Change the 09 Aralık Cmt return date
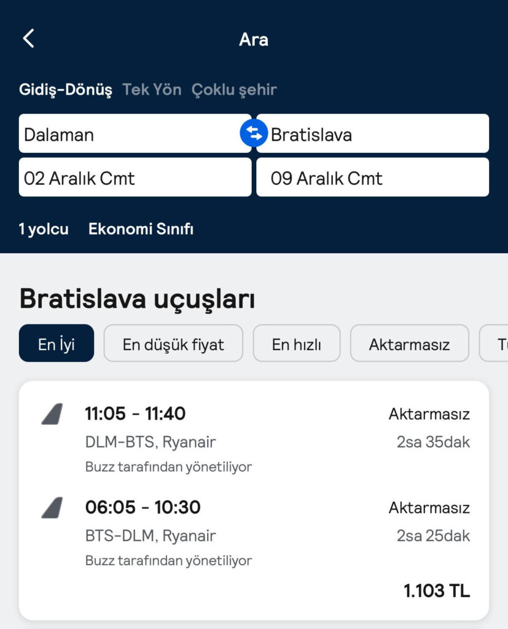This screenshot has width=508, height=629. click(372, 178)
